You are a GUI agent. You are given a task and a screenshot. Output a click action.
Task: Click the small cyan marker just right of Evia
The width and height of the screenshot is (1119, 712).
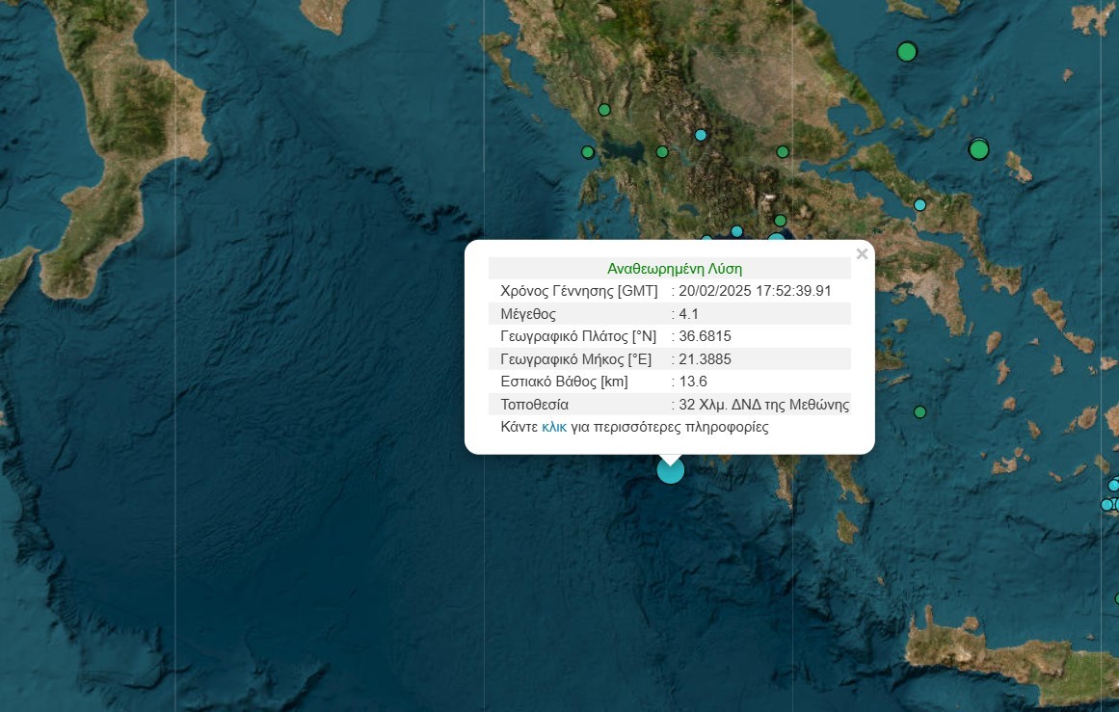click(919, 204)
